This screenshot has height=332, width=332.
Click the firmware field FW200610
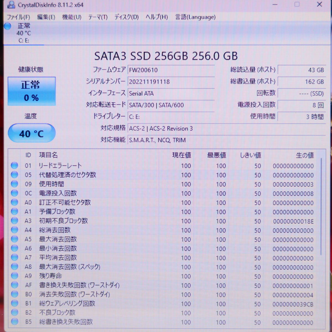pyautogui.click(x=171, y=70)
